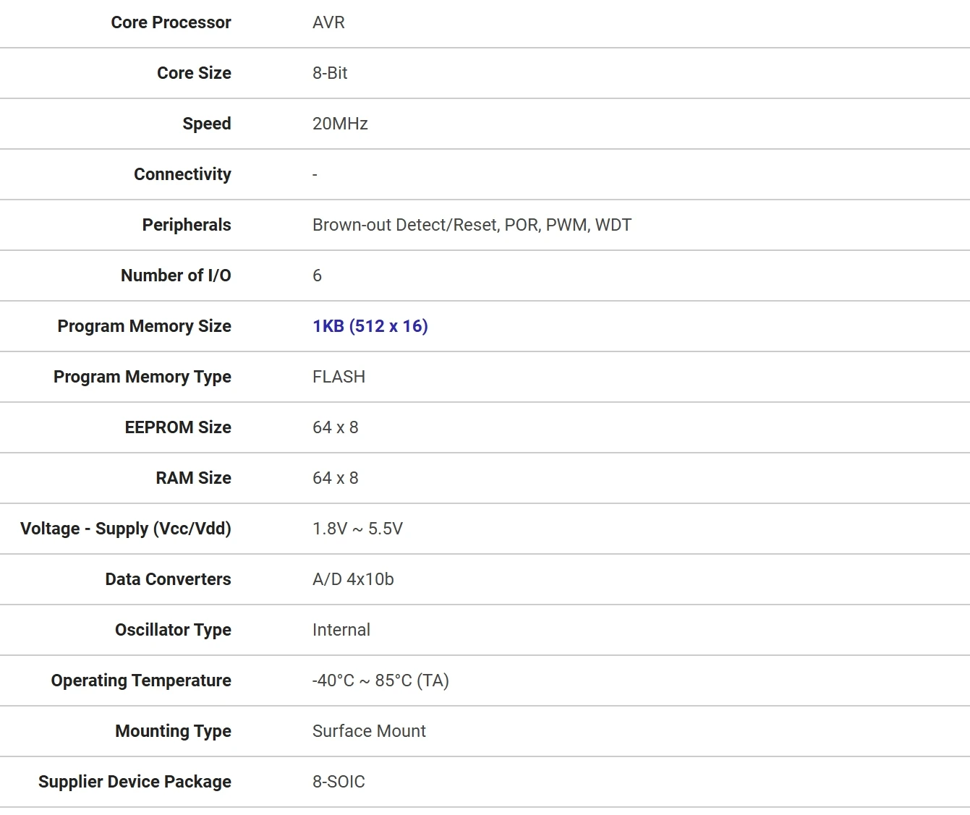Click the 8-SOIC package value
970x815 pixels.
point(339,782)
